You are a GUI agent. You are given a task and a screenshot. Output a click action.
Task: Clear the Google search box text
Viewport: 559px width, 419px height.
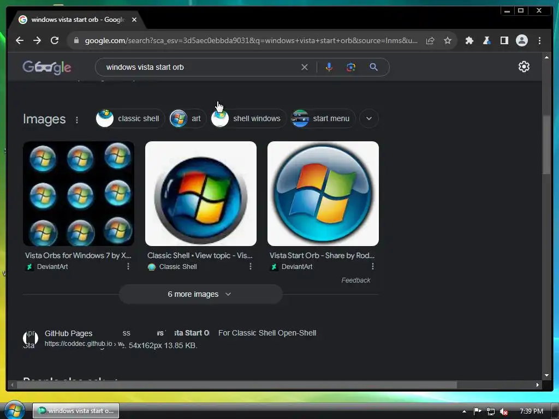point(305,67)
